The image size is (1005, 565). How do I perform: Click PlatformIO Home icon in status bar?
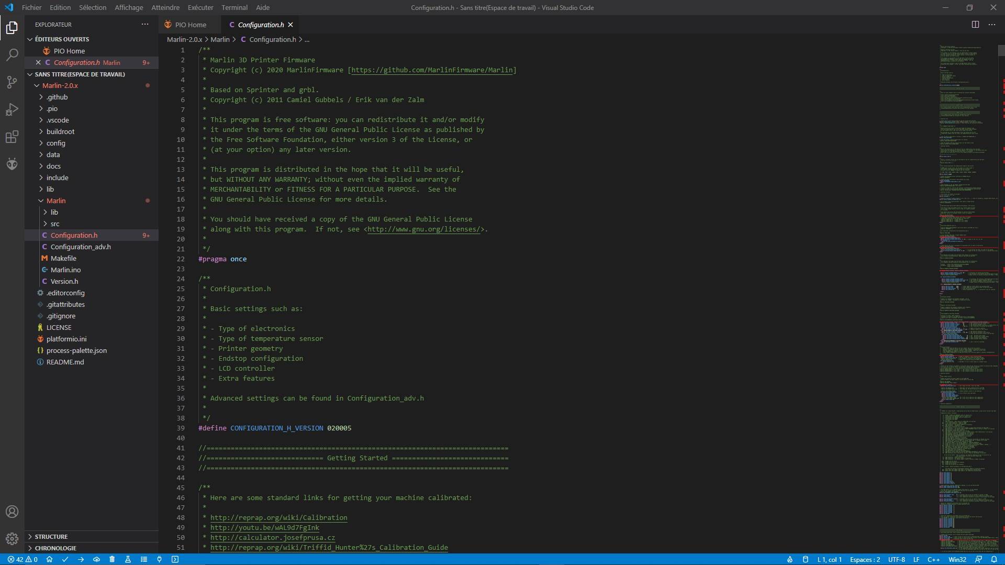coord(49,559)
